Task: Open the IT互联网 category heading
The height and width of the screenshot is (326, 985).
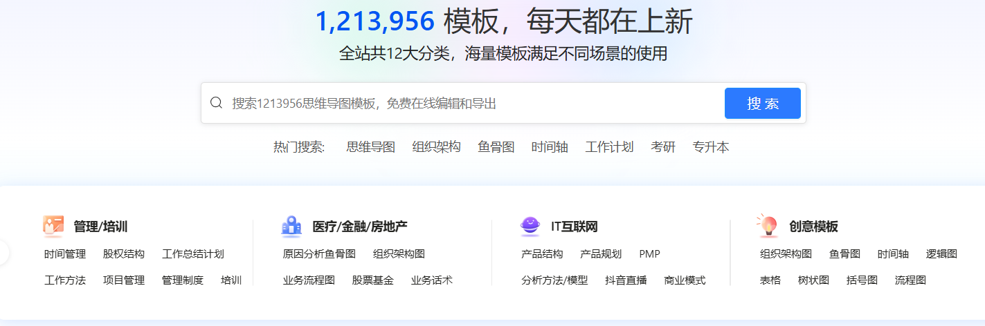Action: pos(574,227)
